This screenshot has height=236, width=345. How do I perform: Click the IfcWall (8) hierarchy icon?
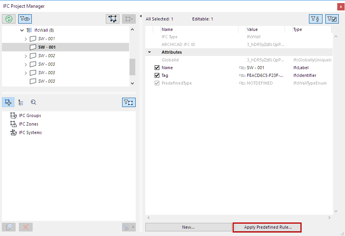(29, 30)
